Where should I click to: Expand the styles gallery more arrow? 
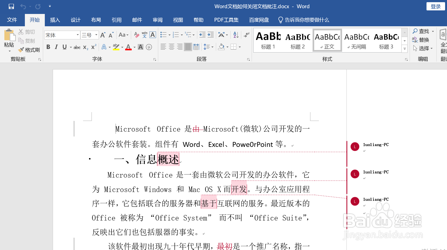point(405,49)
